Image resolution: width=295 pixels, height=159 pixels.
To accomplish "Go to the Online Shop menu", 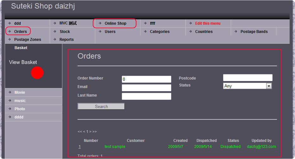I will (x=115, y=23).
